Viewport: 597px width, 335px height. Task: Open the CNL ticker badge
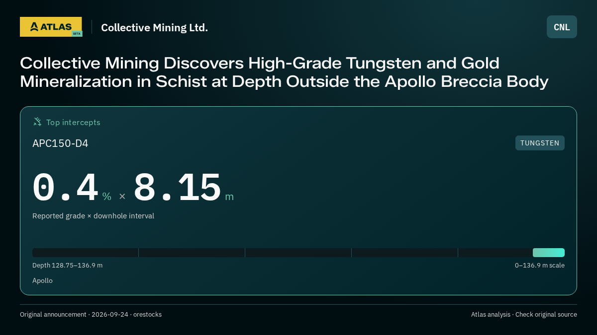point(562,27)
